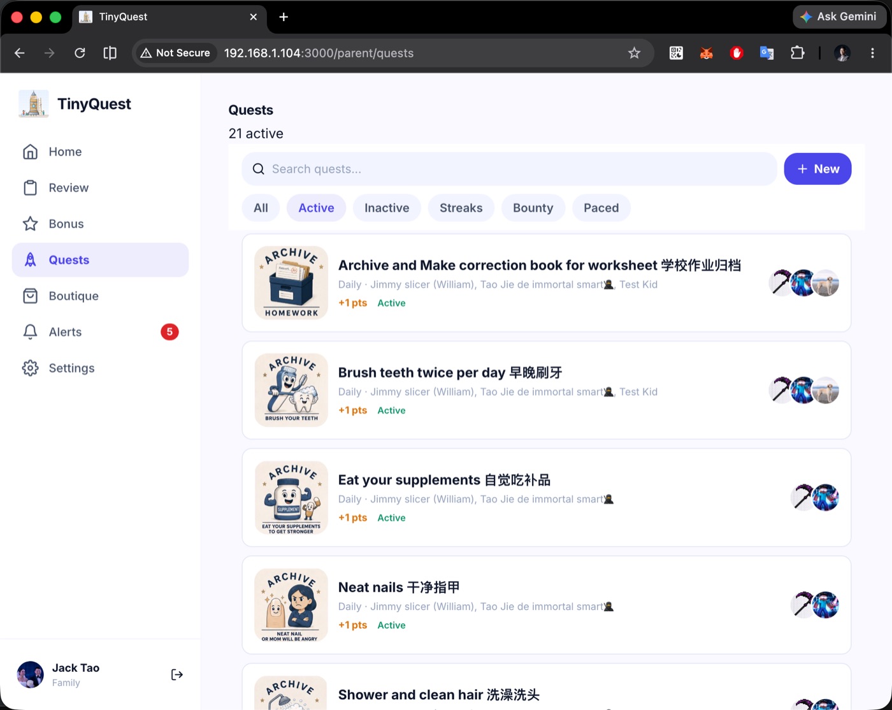
Task: Click the Active status on the Neat nails quest
Action: [391, 625]
